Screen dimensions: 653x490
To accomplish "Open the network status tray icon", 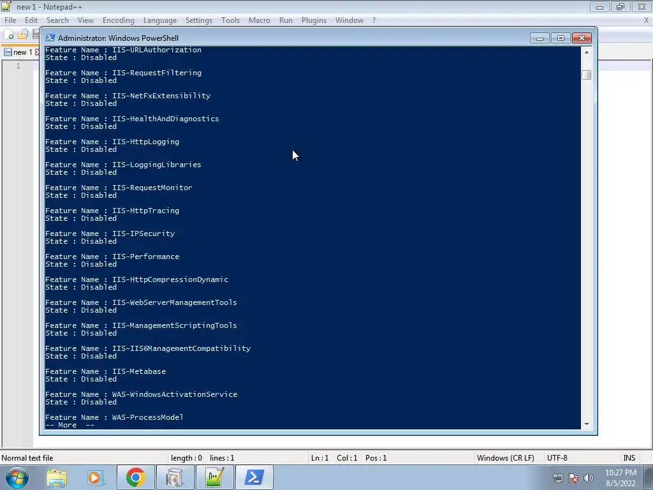I will coord(557,479).
